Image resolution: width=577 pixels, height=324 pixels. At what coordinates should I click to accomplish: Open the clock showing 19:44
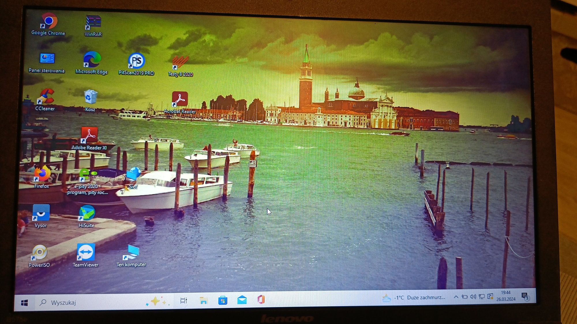pos(506,296)
